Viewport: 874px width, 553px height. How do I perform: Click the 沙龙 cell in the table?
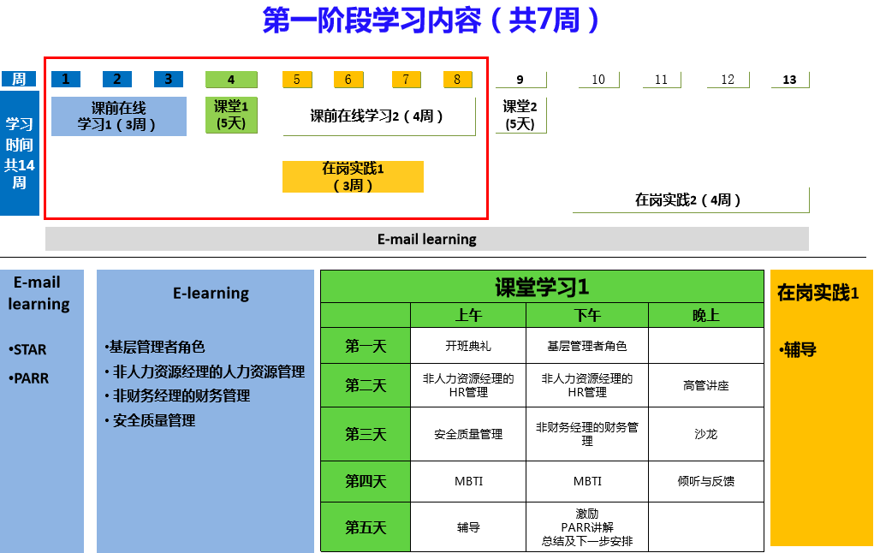(705, 434)
